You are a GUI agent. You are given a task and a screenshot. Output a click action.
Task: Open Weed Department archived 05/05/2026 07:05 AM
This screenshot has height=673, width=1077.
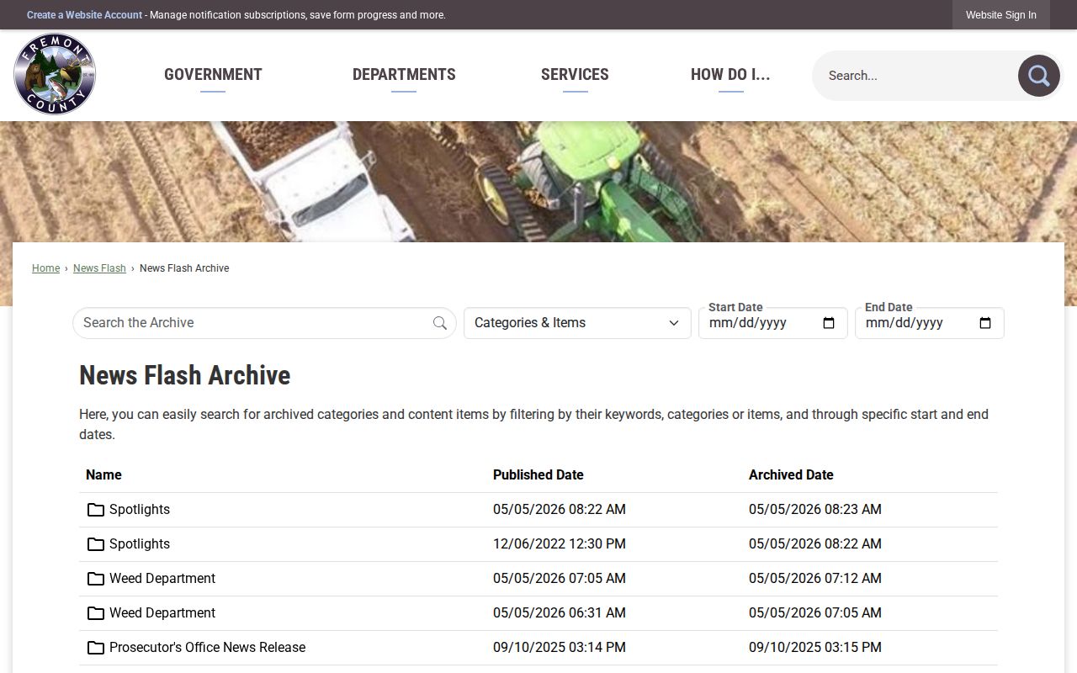pyautogui.click(x=162, y=613)
